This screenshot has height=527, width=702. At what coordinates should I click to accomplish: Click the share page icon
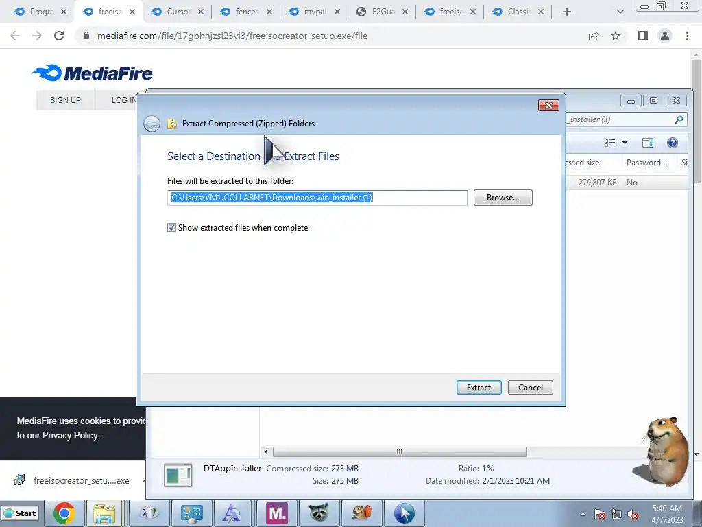(594, 36)
